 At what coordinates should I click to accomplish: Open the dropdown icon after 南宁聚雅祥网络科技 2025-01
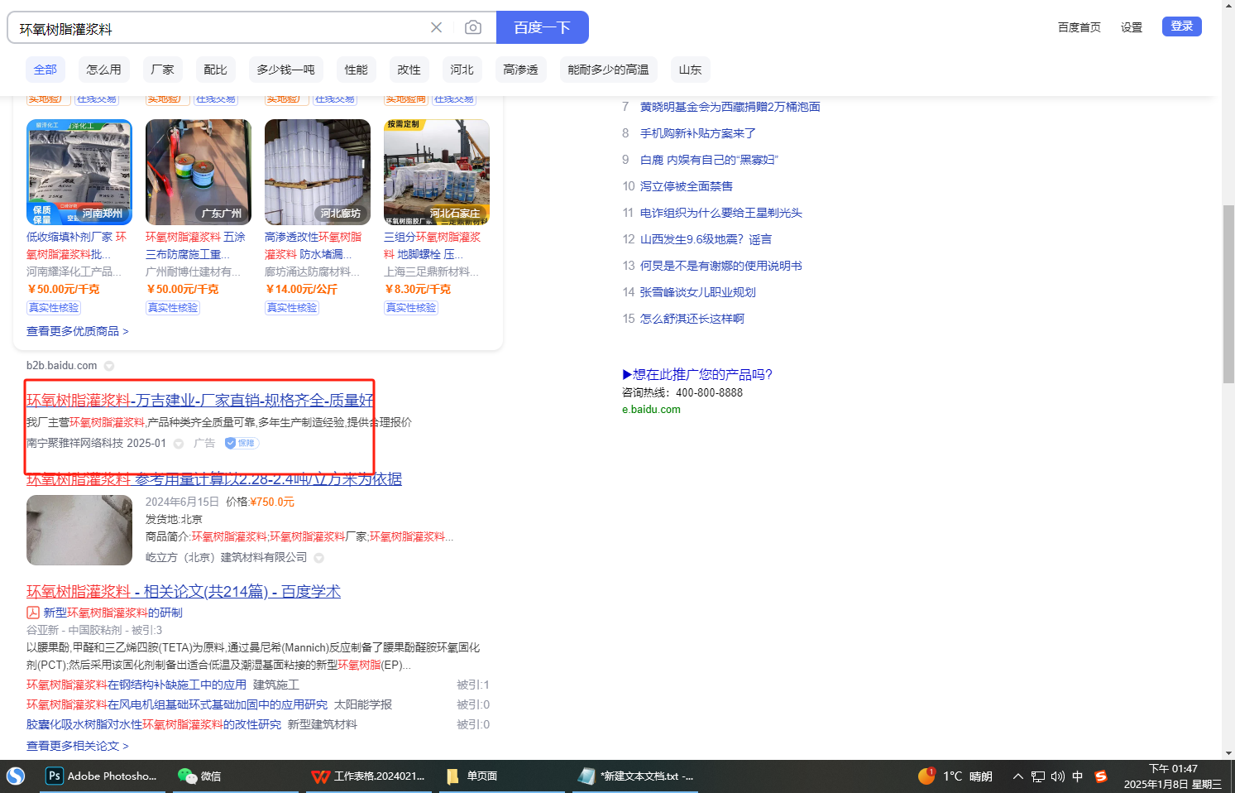[x=179, y=444]
